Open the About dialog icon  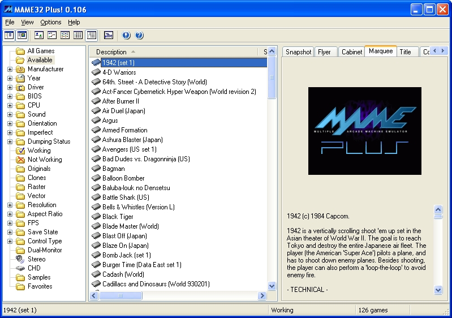[x=126, y=35]
